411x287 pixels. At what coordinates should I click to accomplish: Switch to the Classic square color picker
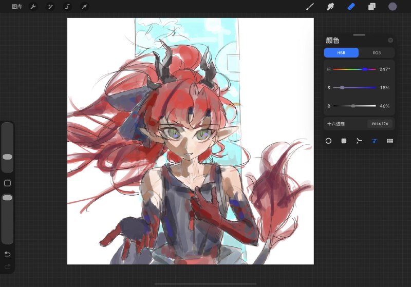click(x=344, y=141)
